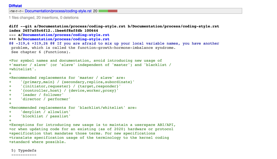
Task: Click the '5) Typedefs' heading line
Action: [x=24, y=151]
